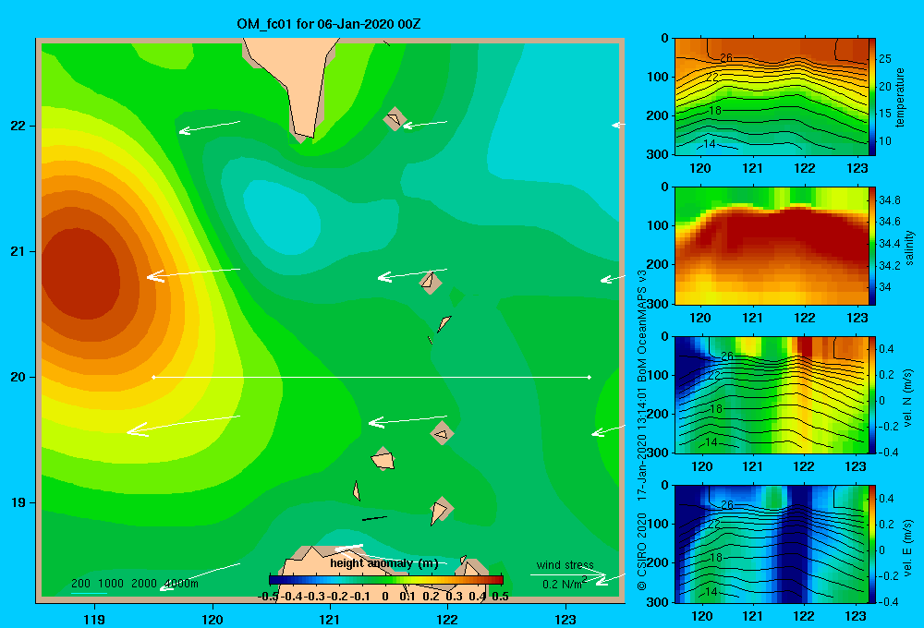
Task: Click the "wind stress" legend label
Action: click(x=565, y=564)
